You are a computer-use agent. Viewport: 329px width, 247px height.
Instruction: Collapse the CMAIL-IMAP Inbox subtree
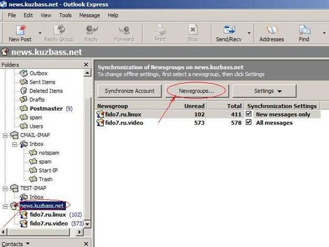pyautogui.click(x=14, y=144)
